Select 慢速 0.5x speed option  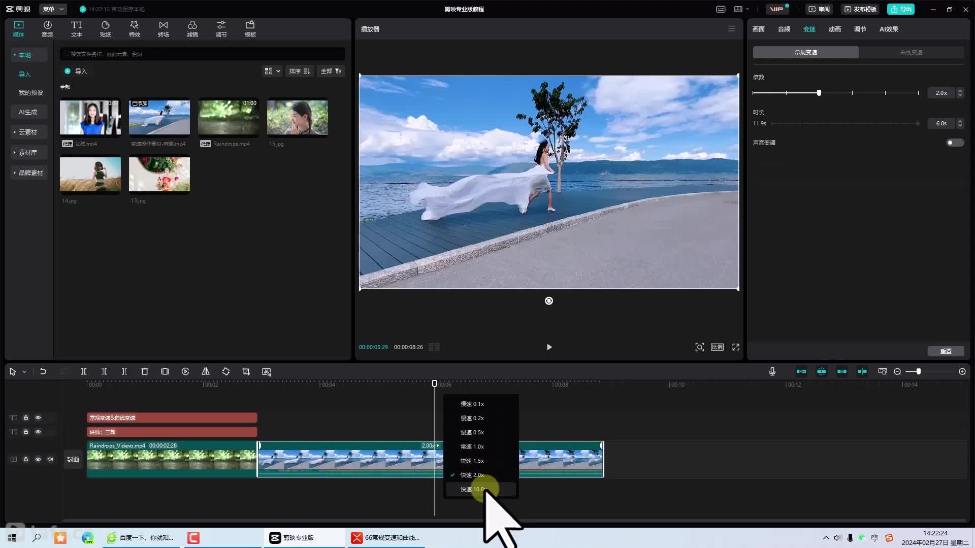click(x=481, y=432)
